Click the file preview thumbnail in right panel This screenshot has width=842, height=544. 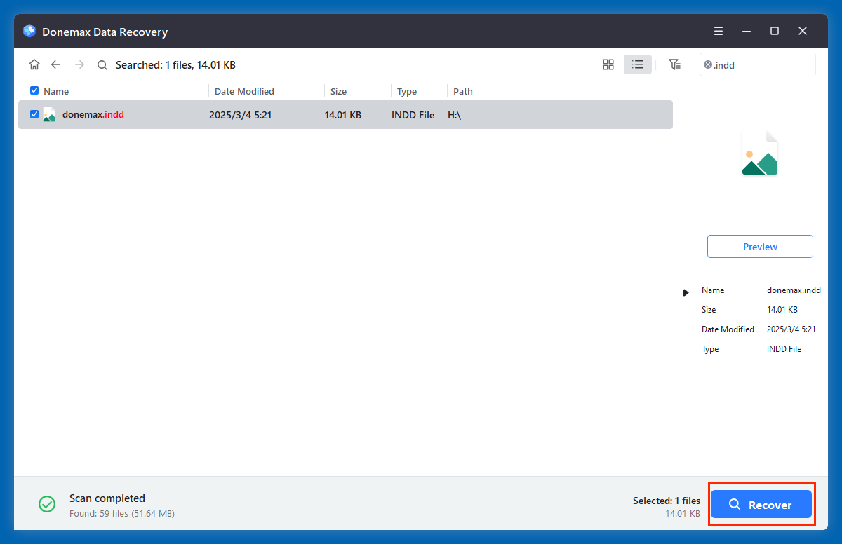pyautogui.click(x=760, y=153)
